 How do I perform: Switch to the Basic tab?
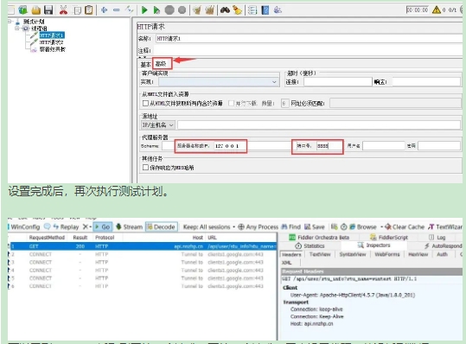pyautogui.click(x=145, y=64)
